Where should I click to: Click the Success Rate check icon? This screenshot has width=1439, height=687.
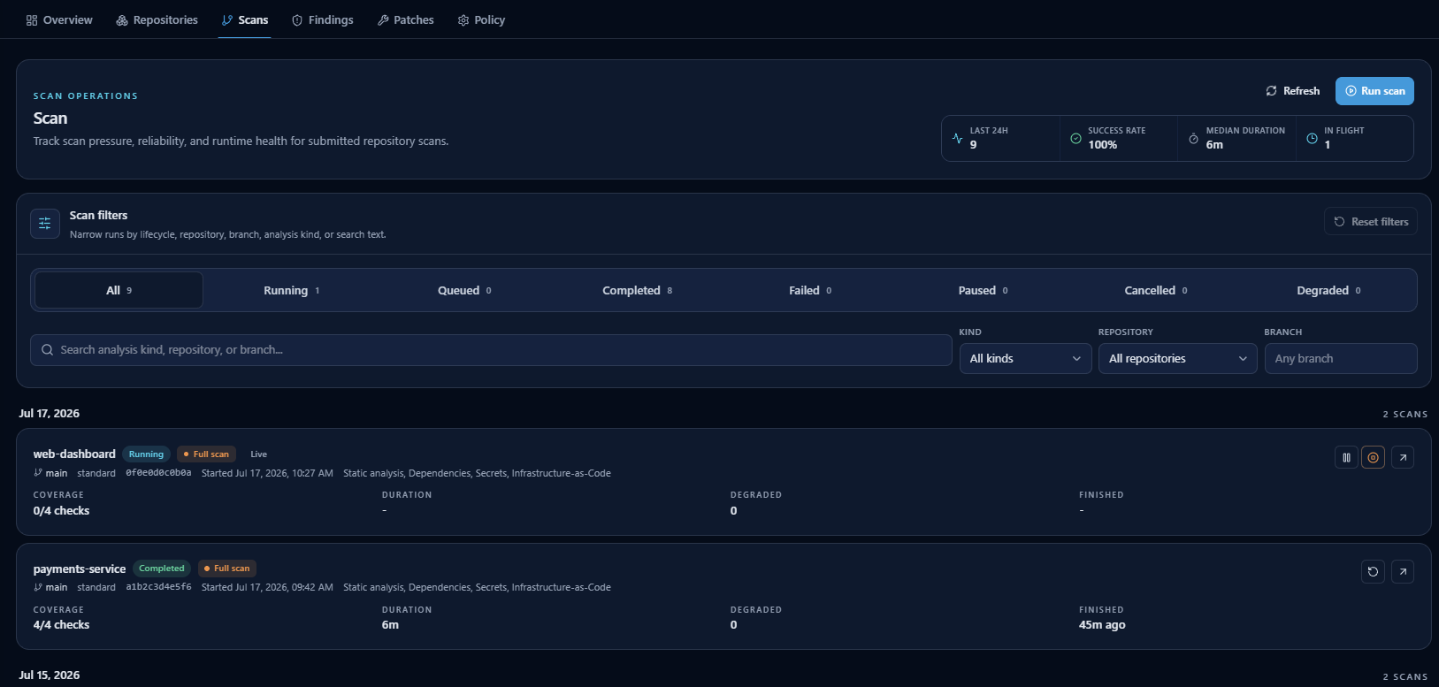coord(1075,138)
